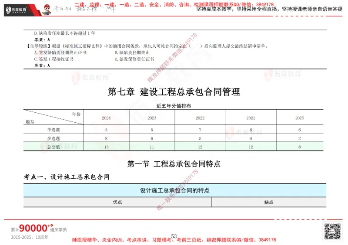Click the 单选题 value 5 under 2023
This screenshot has height=245, width=348.
(152, 130)
